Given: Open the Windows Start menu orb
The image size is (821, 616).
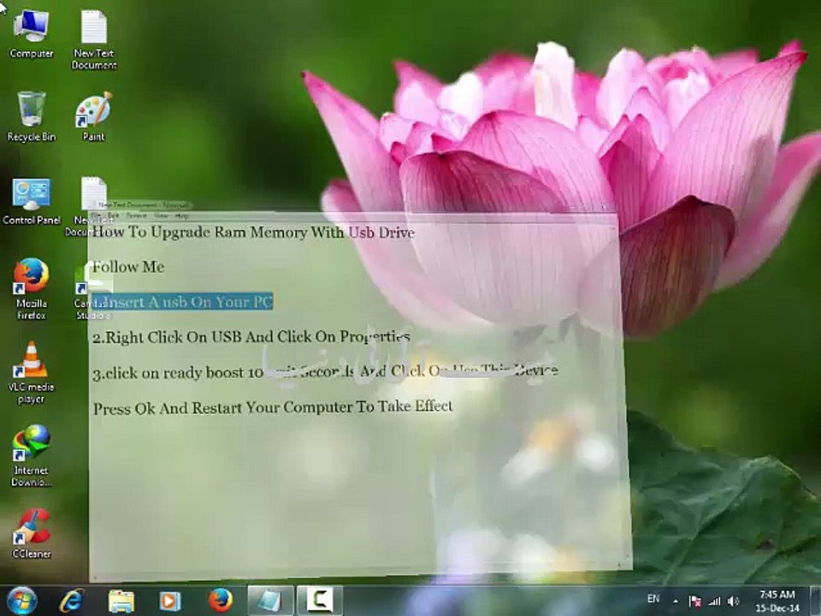Looking at the screenshot, I should click(22, 601).
